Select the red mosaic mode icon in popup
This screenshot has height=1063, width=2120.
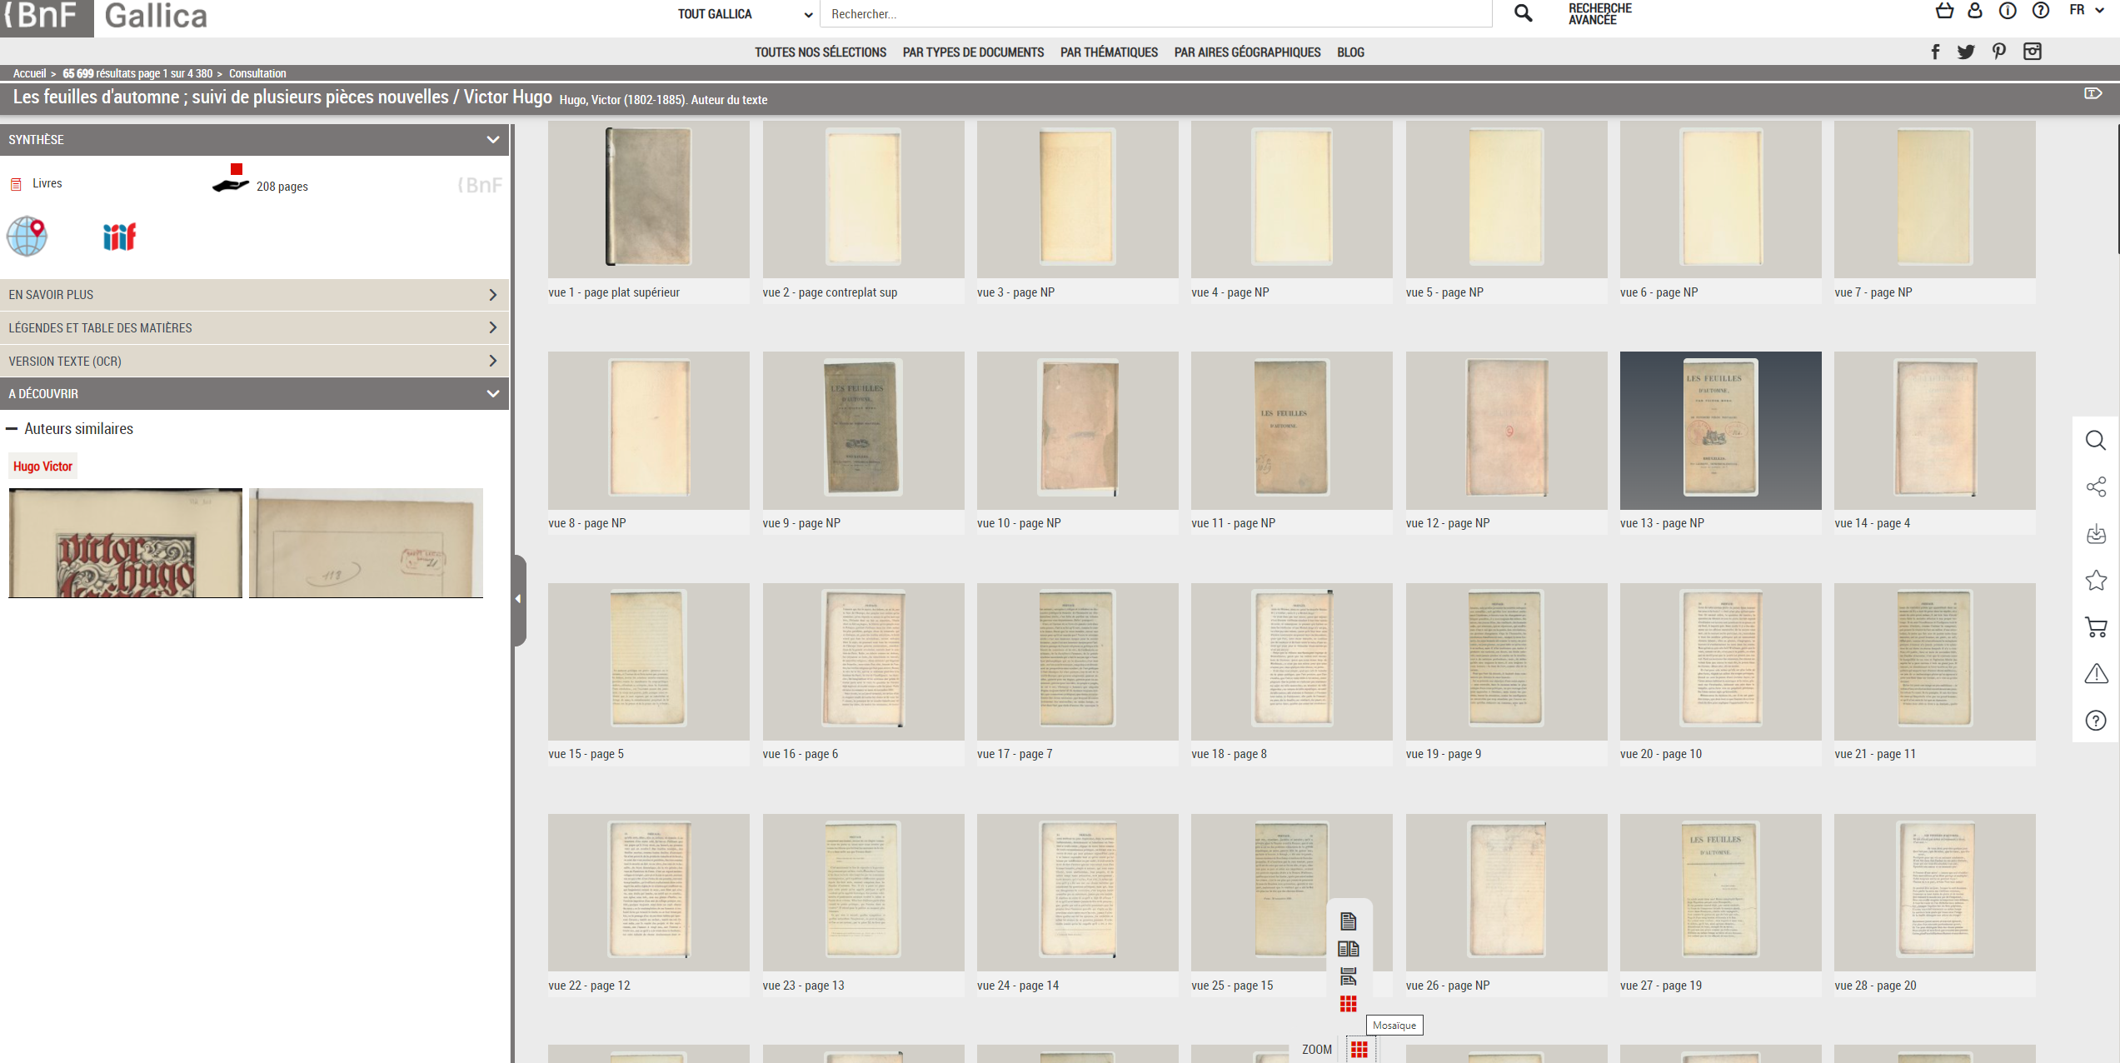(1349, 1004)
